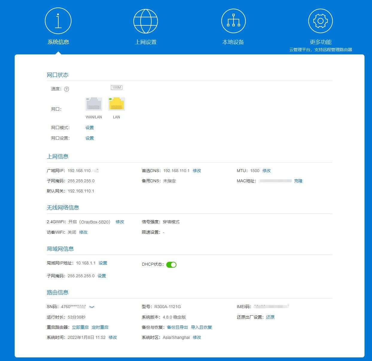Click 设置 next to 网口设置

click(90, 138)
